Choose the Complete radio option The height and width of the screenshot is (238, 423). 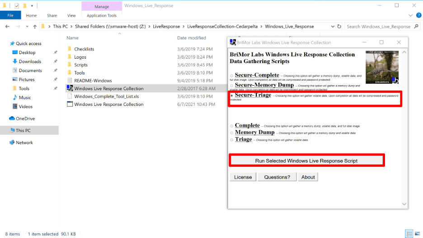232,126
